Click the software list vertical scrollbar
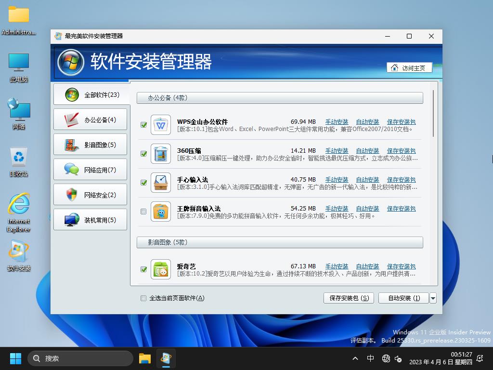The image size is (493, 370). click(434, 113)
